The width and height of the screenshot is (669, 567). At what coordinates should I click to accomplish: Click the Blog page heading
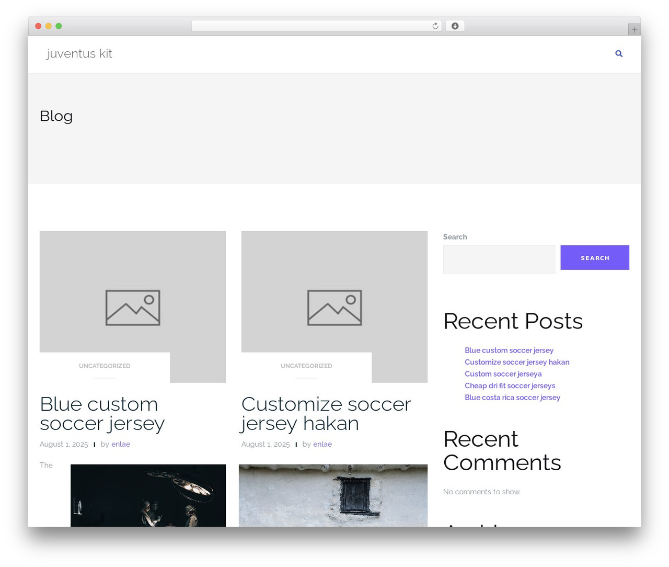pyautogui.click(x=56, y=116)
